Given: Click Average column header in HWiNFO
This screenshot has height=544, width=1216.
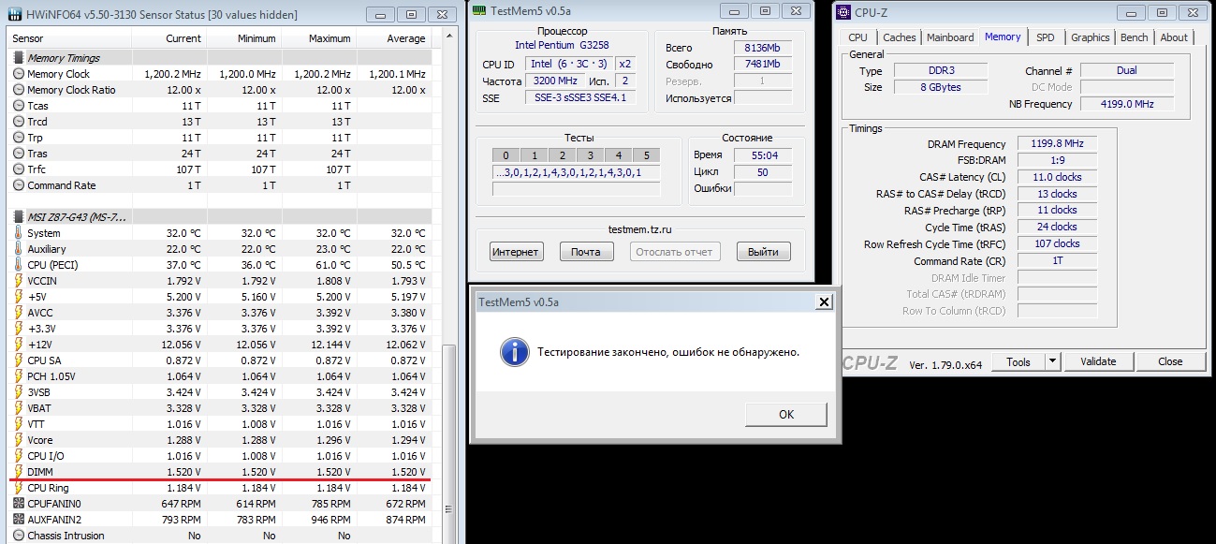Looking at the screenshot, I should pyautogui.click(x=394, y=38).
